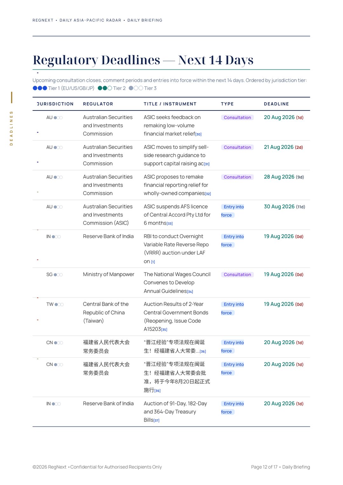
Task: Click DAILY BRIEFING in the top header
Action: (145, 20)
